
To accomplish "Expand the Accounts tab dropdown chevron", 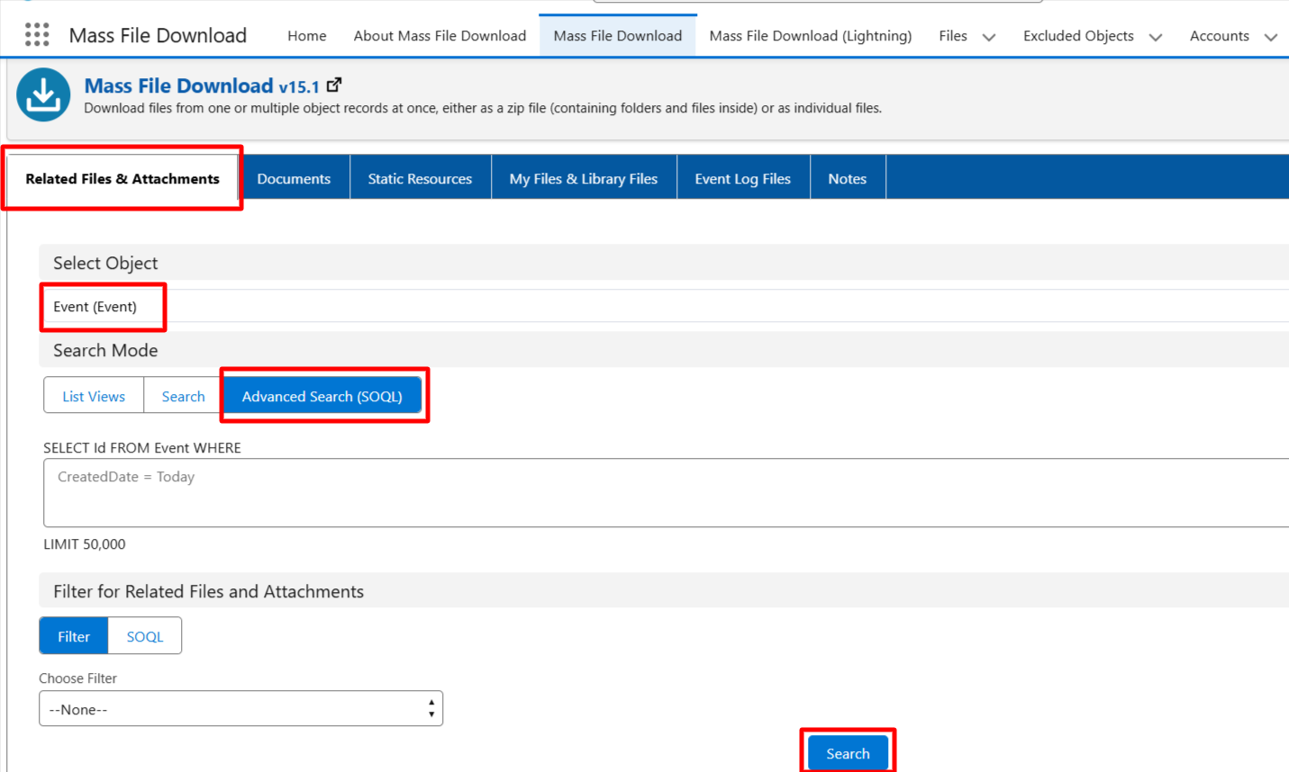I will coord(1271,37).
